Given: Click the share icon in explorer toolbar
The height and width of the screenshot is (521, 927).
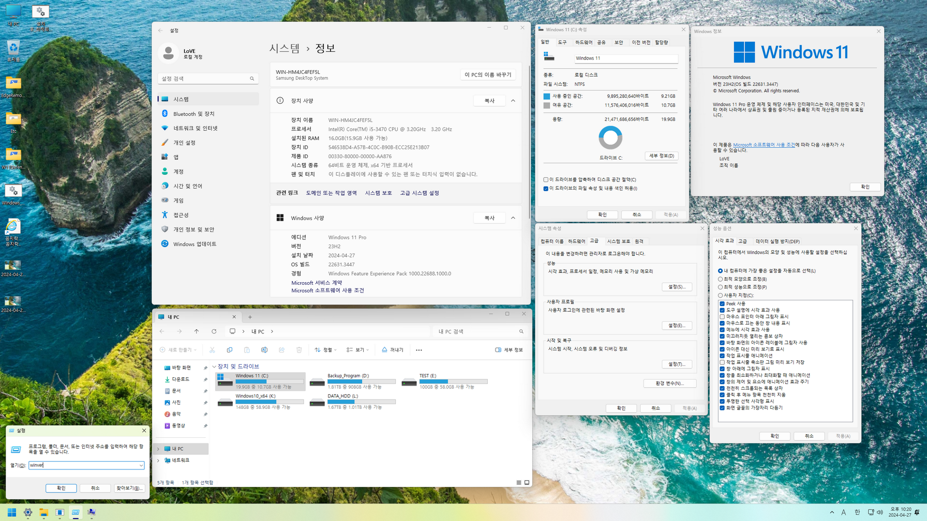Looking at the screenshot, I should (281, 350).
